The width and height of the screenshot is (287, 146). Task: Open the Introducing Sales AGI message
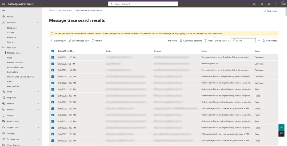pyautogui.click(x=210, y=64)
